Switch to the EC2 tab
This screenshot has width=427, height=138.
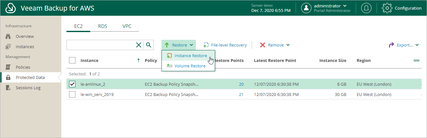point(78,26)
